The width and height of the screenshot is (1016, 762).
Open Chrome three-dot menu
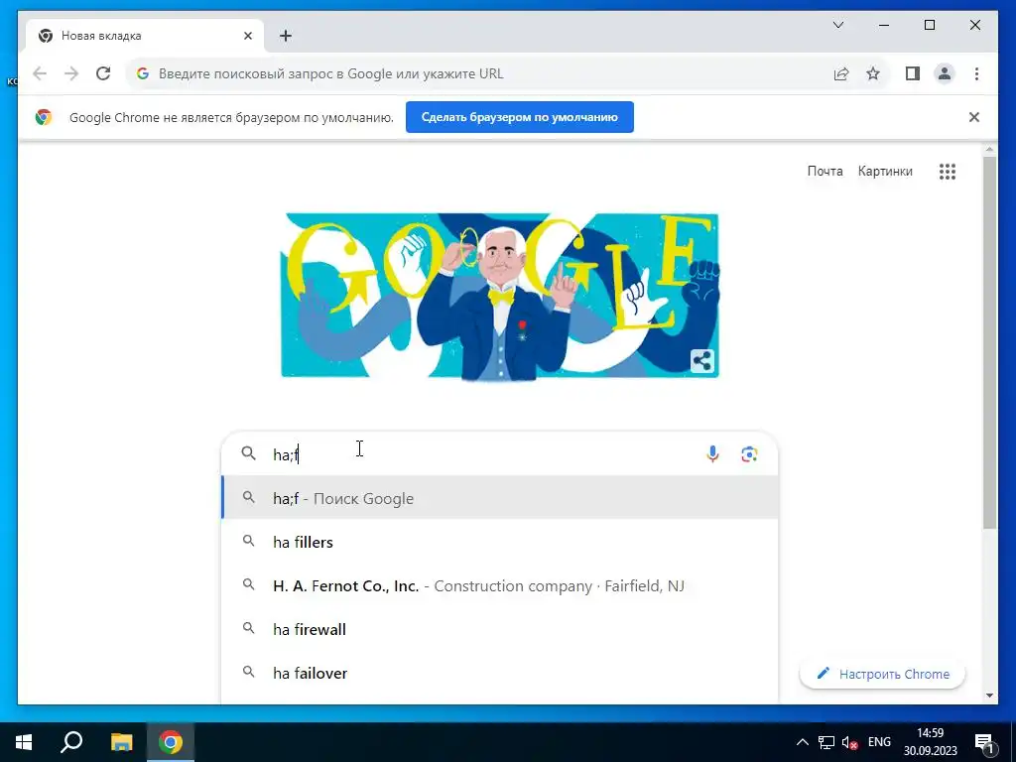pos(976,73)
